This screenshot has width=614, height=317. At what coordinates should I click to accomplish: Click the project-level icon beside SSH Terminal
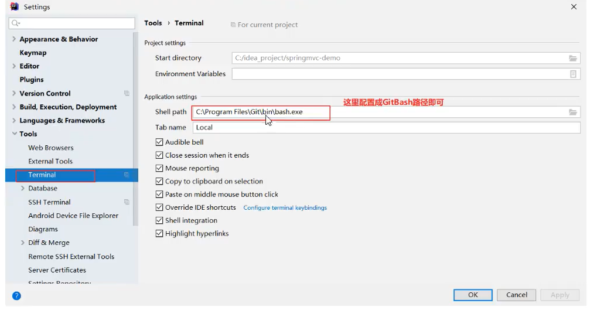[x=127, y=202]
